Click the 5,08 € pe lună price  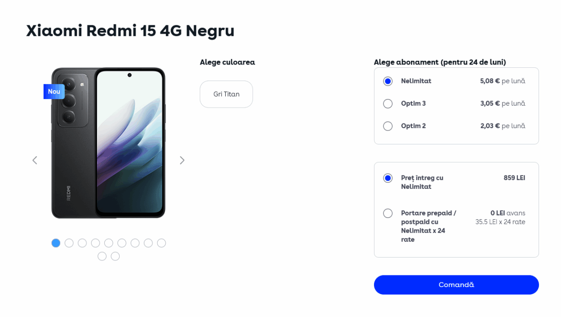503,81
